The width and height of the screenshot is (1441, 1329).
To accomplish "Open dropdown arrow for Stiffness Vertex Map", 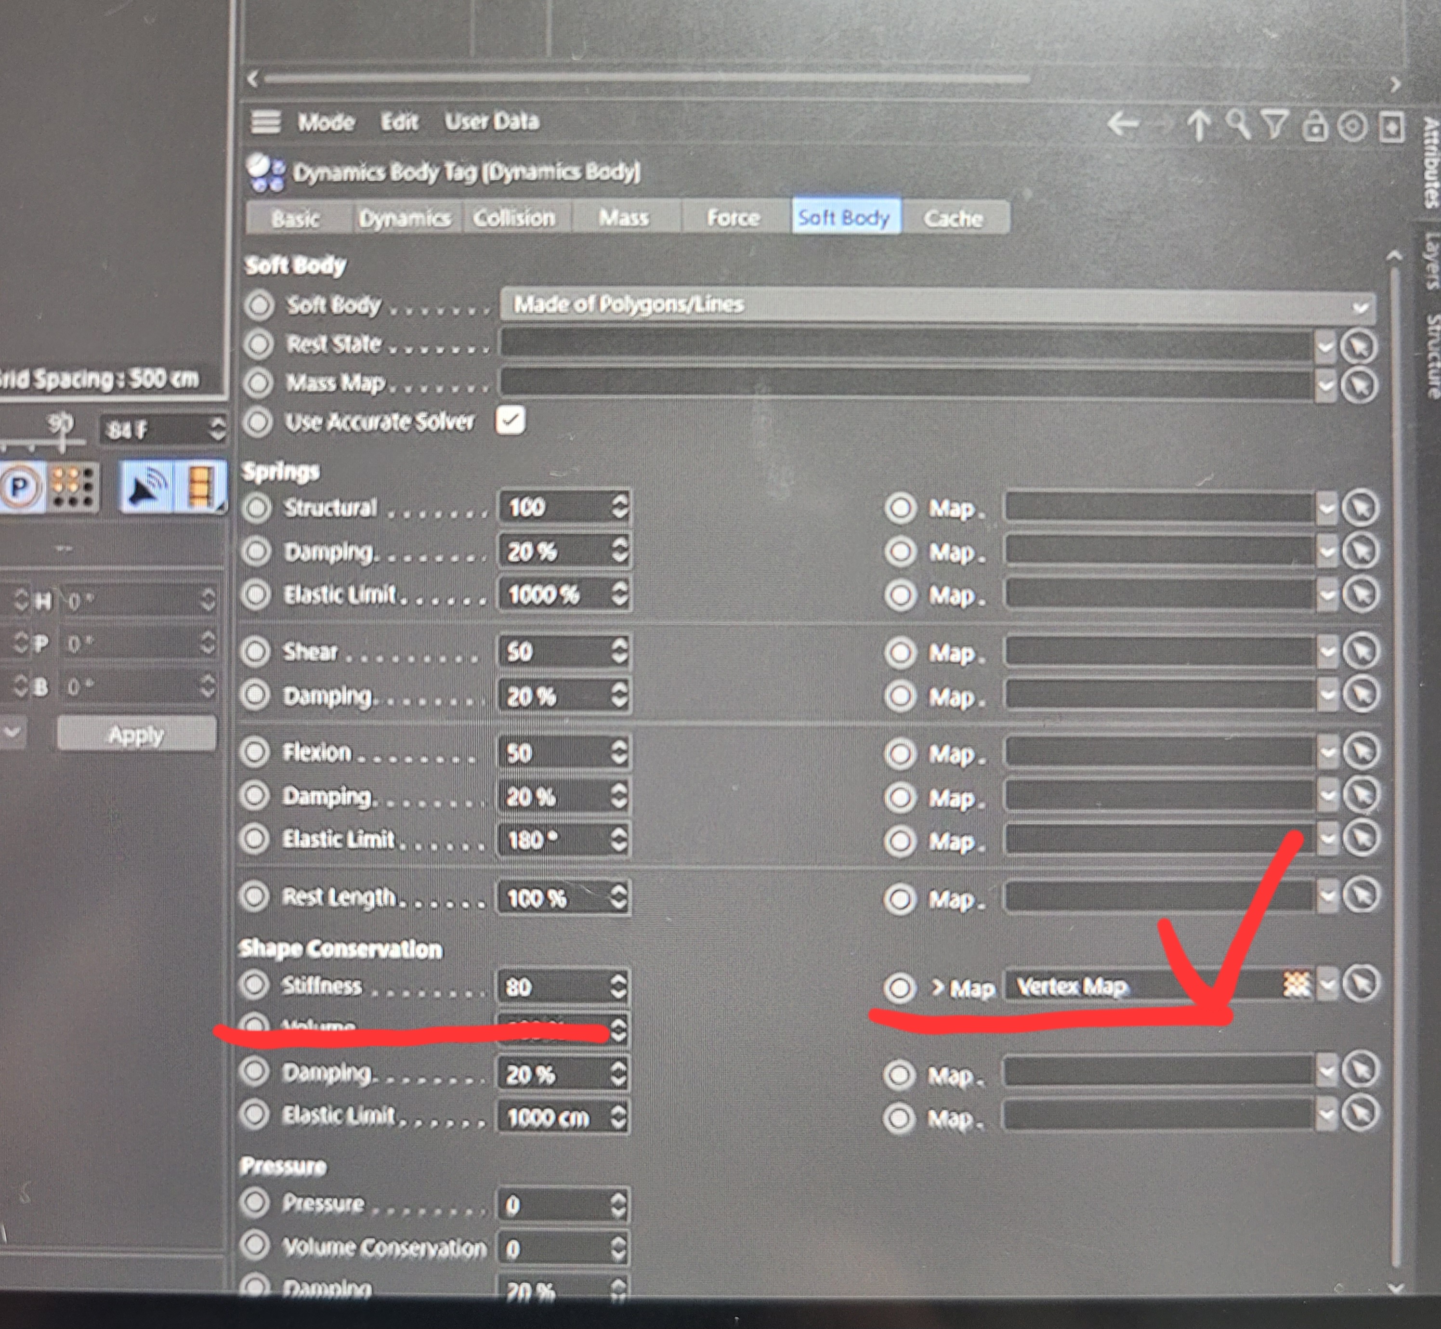I will [x=1328, y=984].
